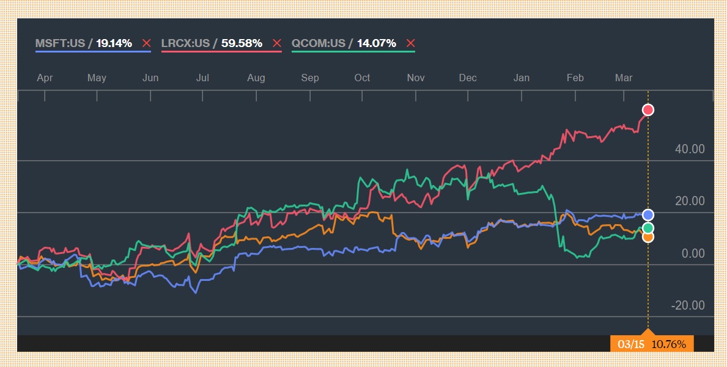The width and height of the screenshot is (727, 367).
Task: Click the Apr month label on the time axis
Action: [x=45, y=78]
